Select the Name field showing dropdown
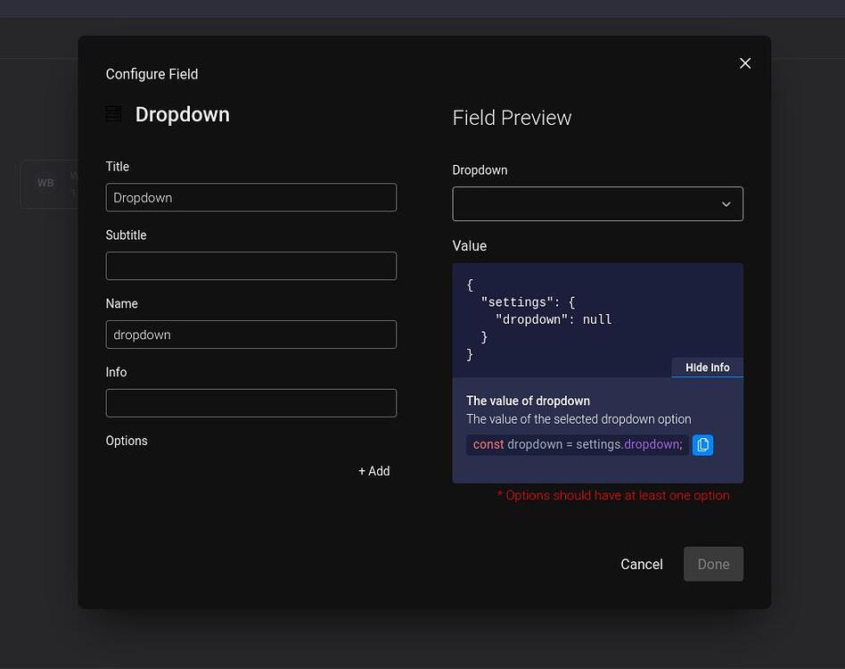The image size is (845, 669). (250, 334)
